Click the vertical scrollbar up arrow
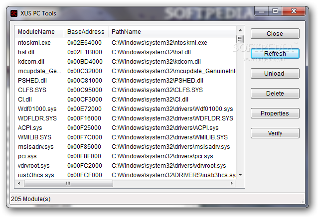The width and height of the screenshot is (319, 218). point(240,30)
